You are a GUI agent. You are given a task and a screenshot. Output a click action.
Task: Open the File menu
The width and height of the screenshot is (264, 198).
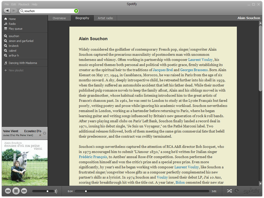pyautogui.click(x=7, y=4)
